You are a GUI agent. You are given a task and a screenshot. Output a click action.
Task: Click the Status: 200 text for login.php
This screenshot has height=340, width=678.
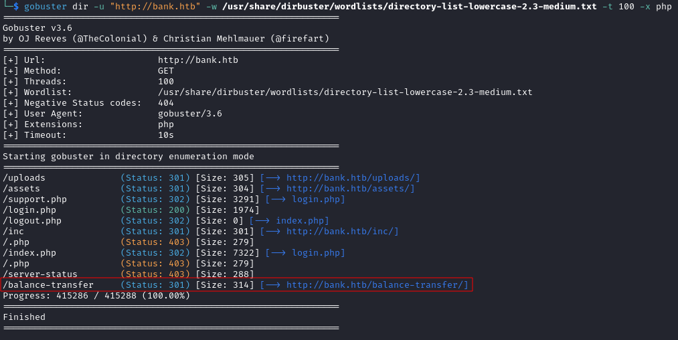point(155,210)
